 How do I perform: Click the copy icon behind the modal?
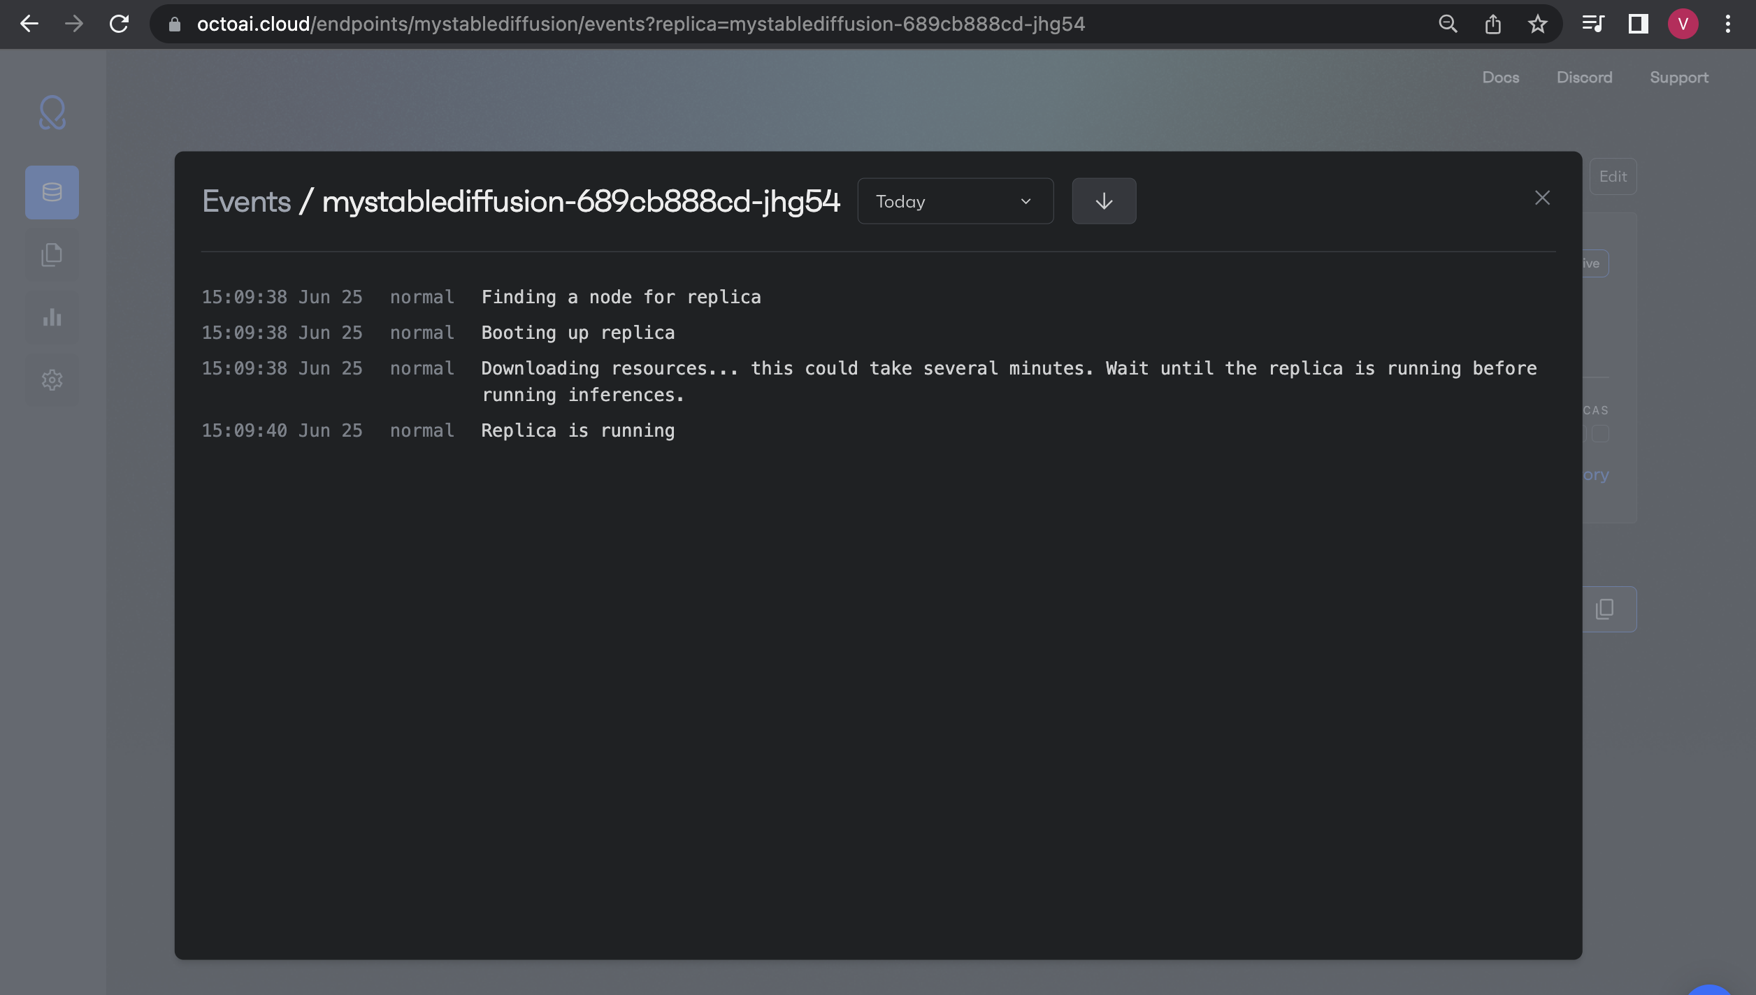[x=1605, y=609]
